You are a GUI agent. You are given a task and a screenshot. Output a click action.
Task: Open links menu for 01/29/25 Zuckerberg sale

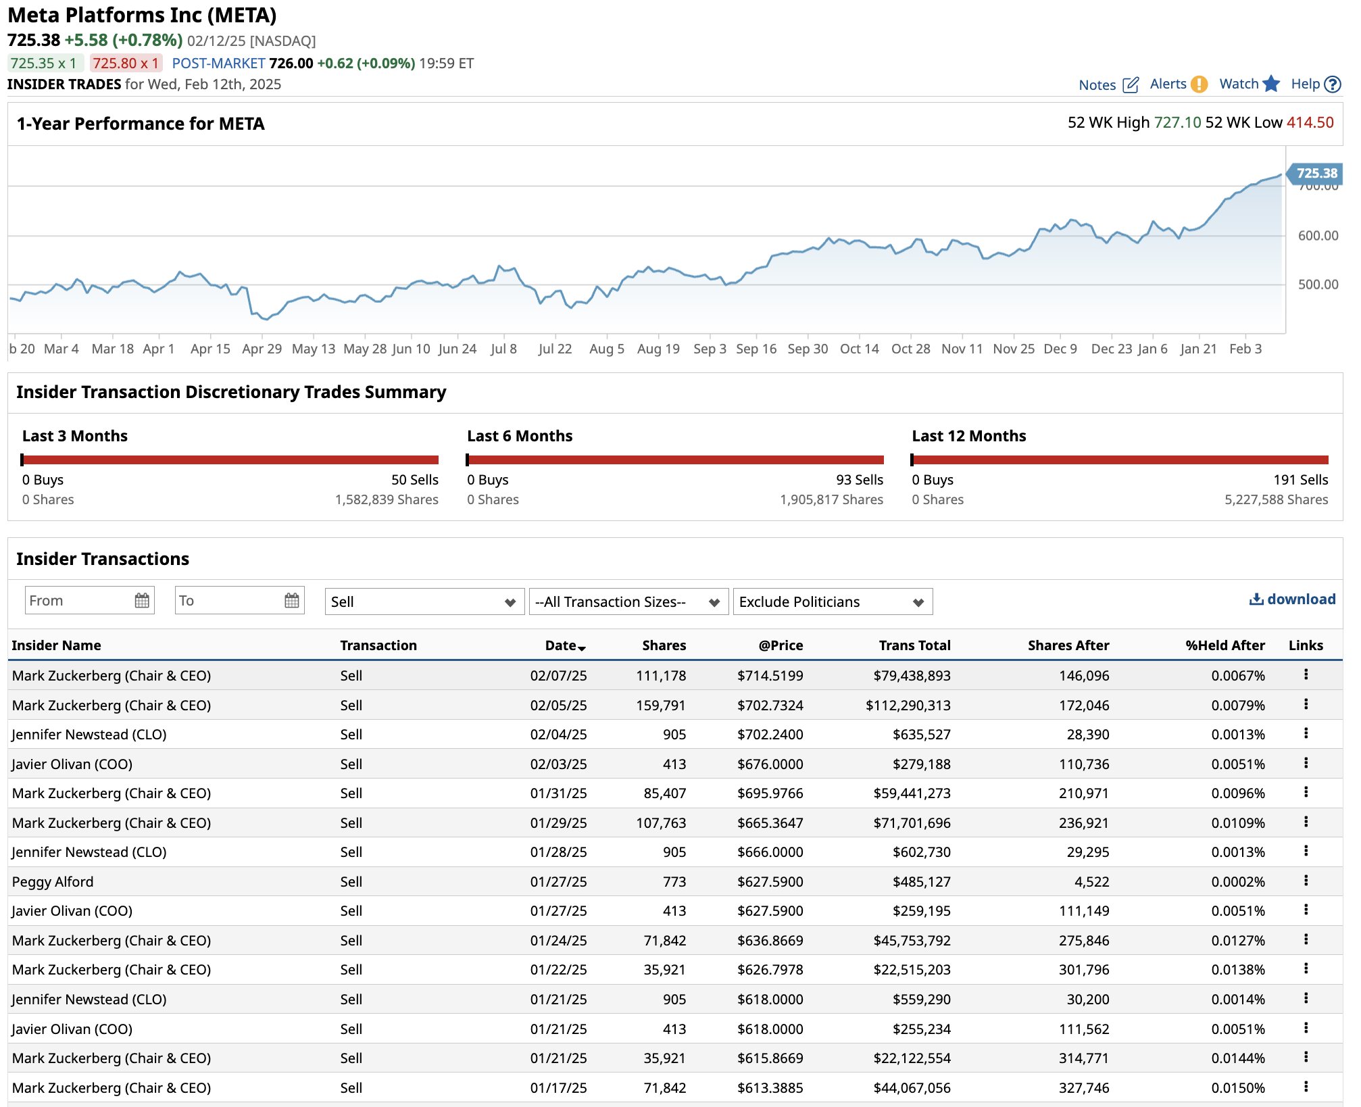(1306, 822)
